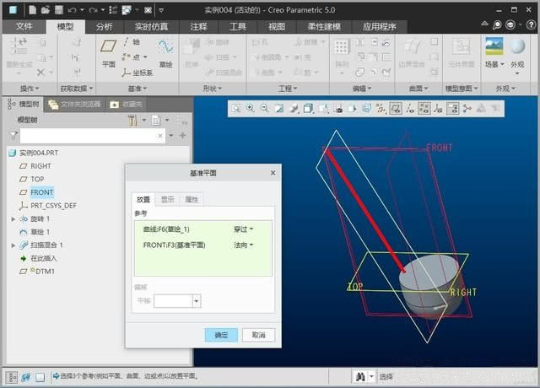Toggle ribbon minimize arrow at top right
The image size is (540, 388).
pyautogui.click(x=484, y=24)
